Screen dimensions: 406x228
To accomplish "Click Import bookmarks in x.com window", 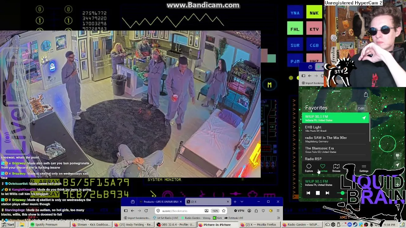I will pyautogui.click(x=137, y=218).
